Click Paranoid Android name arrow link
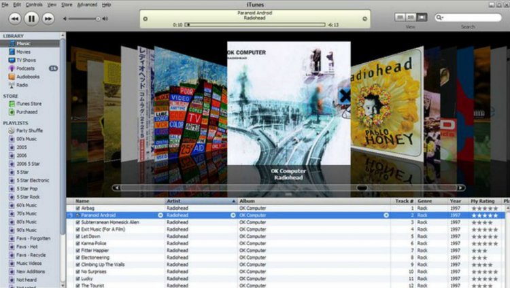Screen dimensions: 510x288 click(160, 215)
